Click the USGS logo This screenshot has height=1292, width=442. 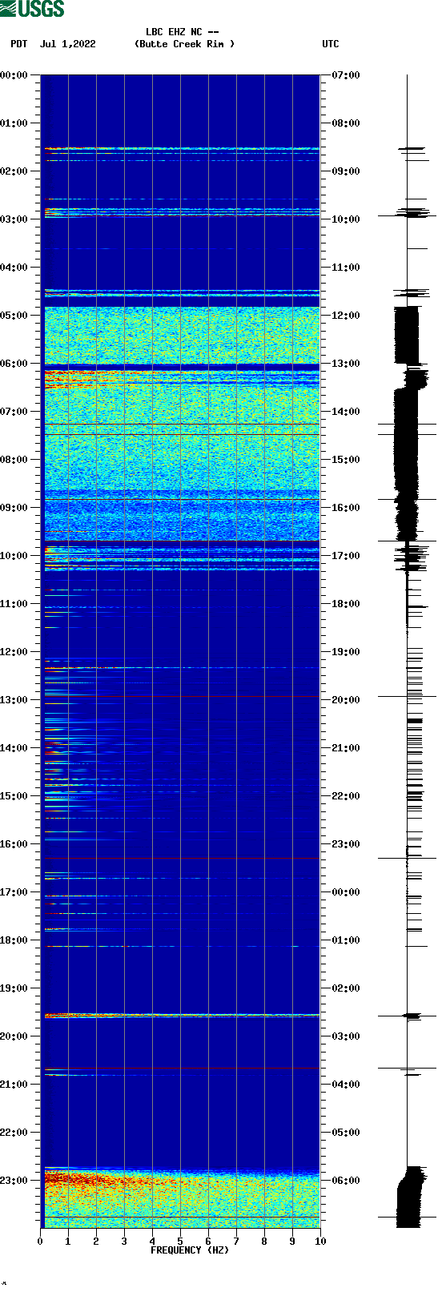click(x=32, y=9)
